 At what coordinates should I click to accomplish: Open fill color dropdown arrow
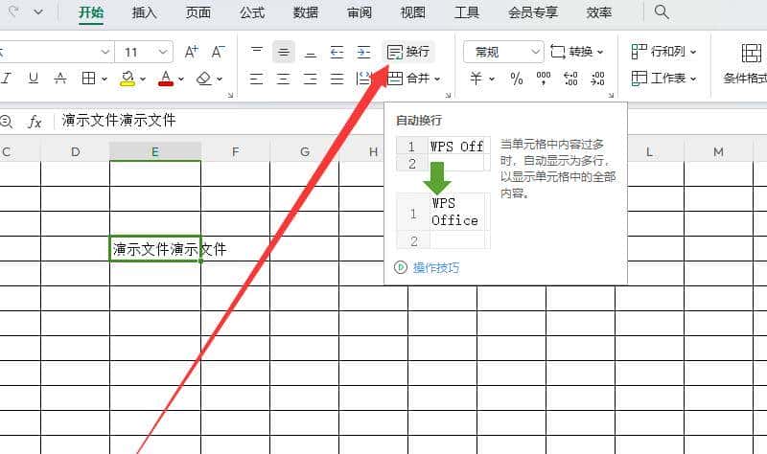tap(143, 79)
